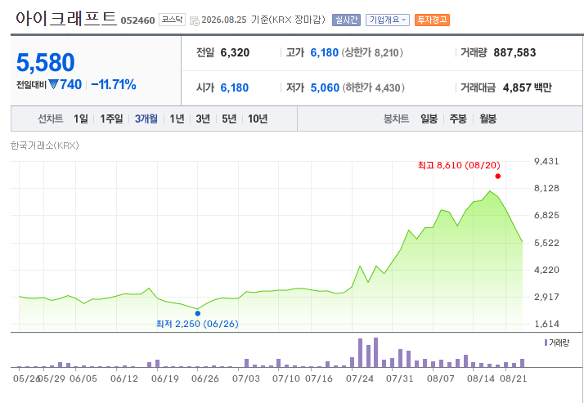Screen dimensions: 584x403
Task: Click the red highest-price dot marker
Action: (497, 176)
